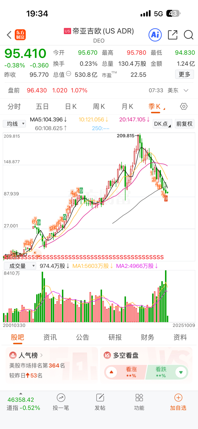The image size is (198, 429).
Task: Switch to 日K chart tab
Action: (71, 106)
